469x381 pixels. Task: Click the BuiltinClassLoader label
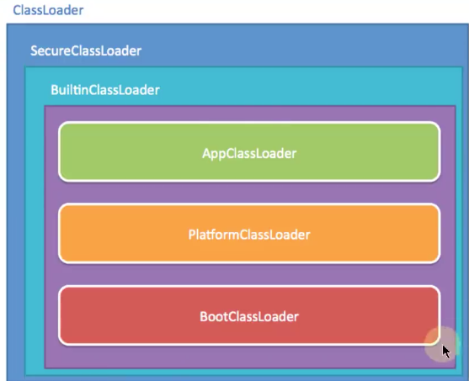105,90
